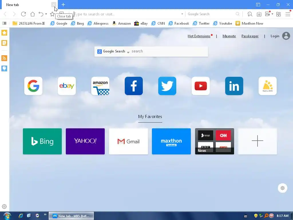Image resolution: width=293 pixels, height=220 pixels.
Task: Click the Hot Extensions link
Action: tap(199, 36)
